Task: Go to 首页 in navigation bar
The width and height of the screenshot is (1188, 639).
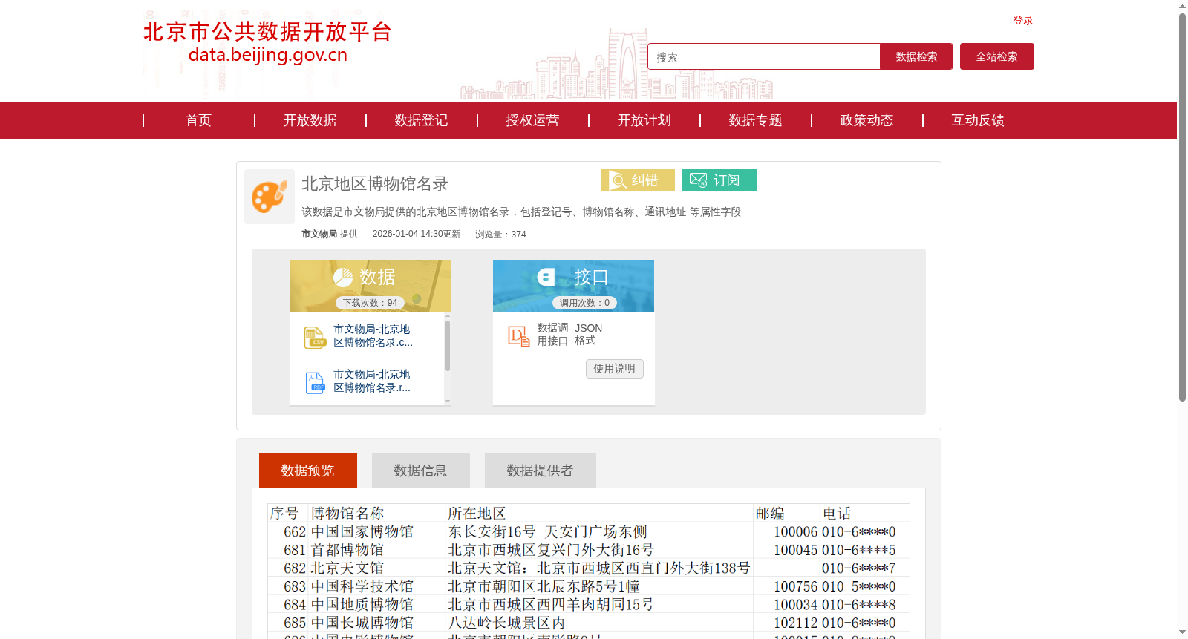Action: coord(198,120)
